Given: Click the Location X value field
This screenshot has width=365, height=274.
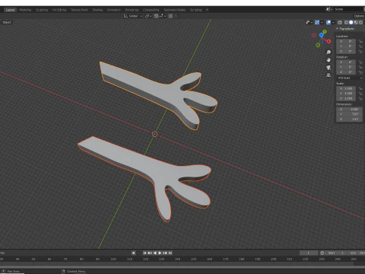Looking at the screenshot, I should point(346,41).
